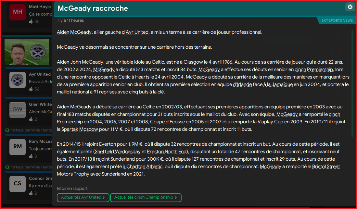Like Connor Smith's post with 2 likes

31,193
